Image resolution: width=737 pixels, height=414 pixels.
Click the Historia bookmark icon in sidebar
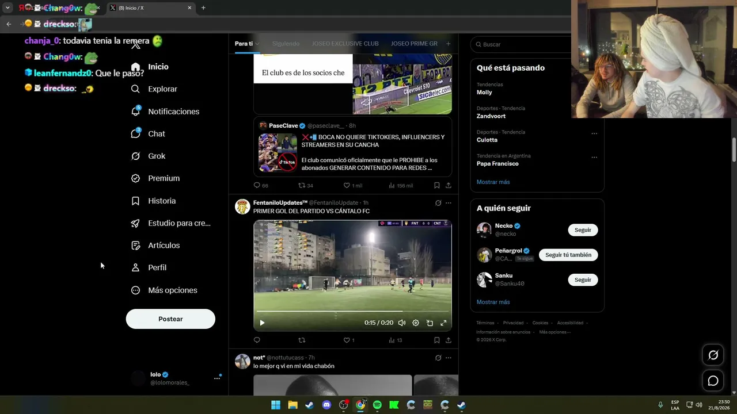tap(135, 201)
